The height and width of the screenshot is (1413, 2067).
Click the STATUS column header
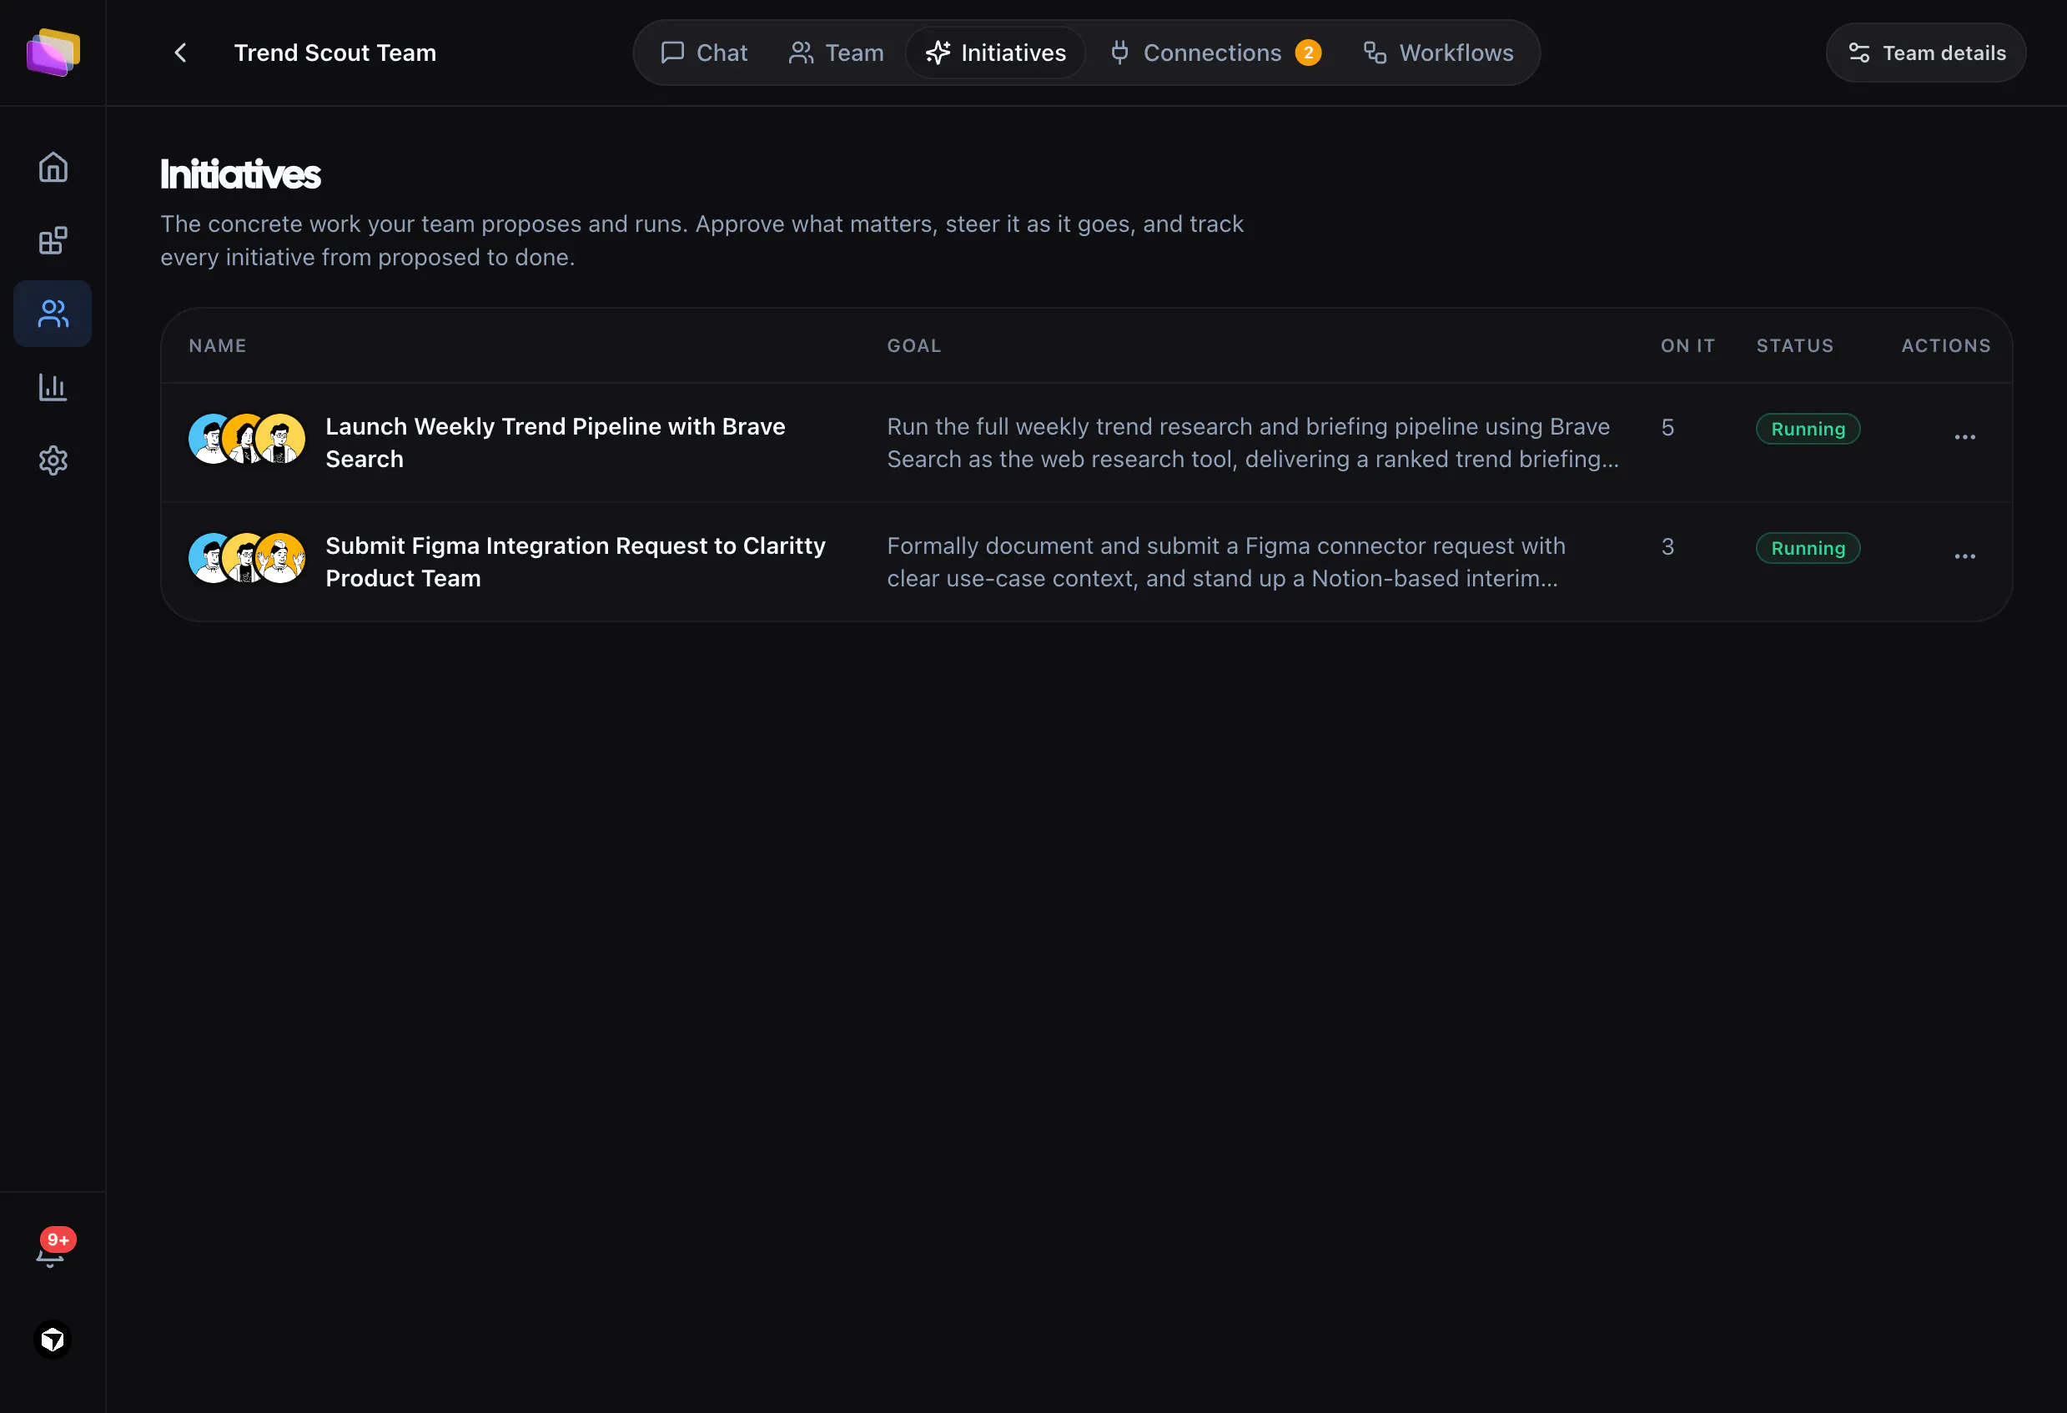[1795, 345]
